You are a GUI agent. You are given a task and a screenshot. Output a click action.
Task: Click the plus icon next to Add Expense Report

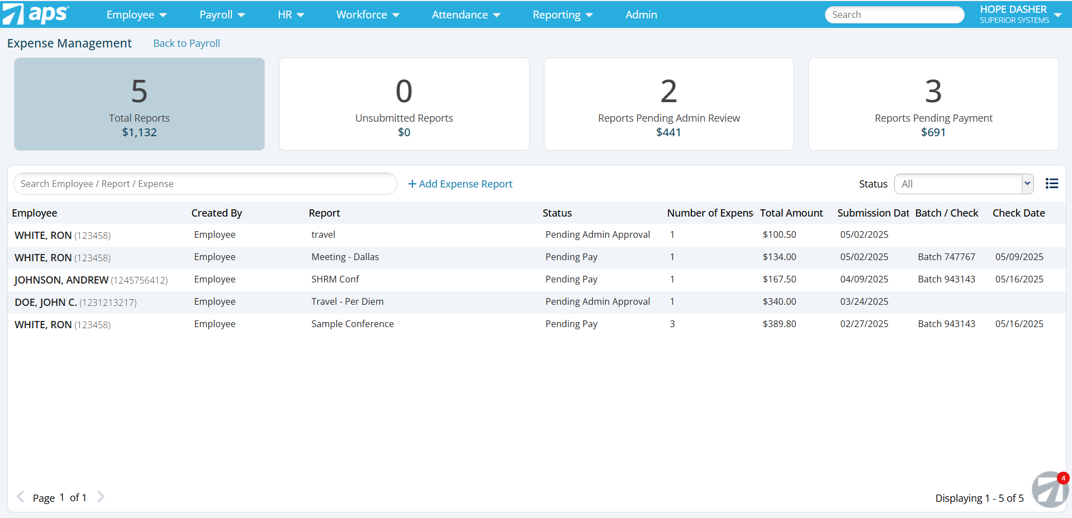pyautogui.click(x=412, y=184)
